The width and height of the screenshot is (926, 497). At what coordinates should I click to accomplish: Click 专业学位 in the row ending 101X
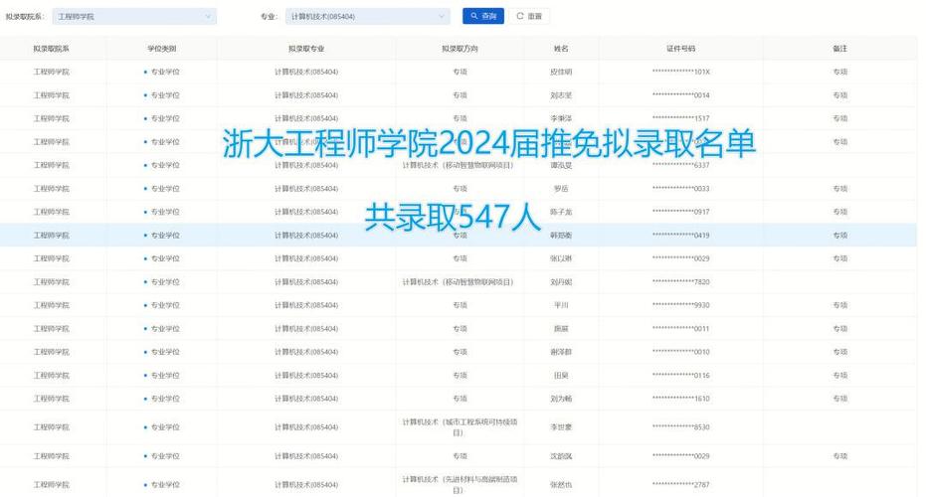pos(165,72)
